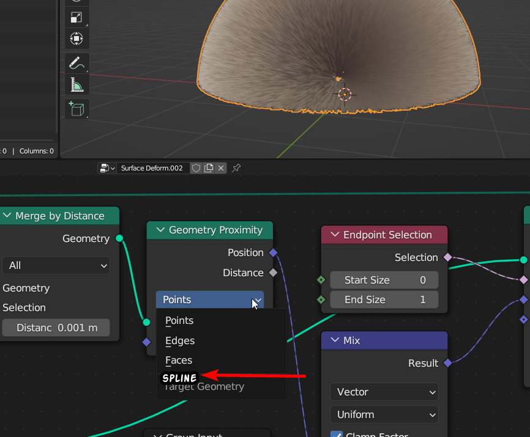Click the green input socket of Geometry Proximity
This screenshot has width=530, height=437.
coord(147,322)
